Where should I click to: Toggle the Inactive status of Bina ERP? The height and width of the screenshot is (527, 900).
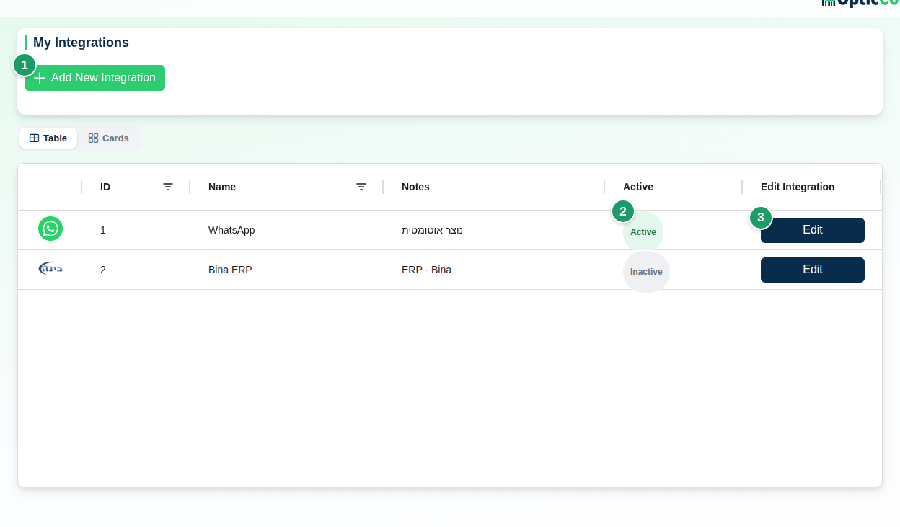[646, 272]
